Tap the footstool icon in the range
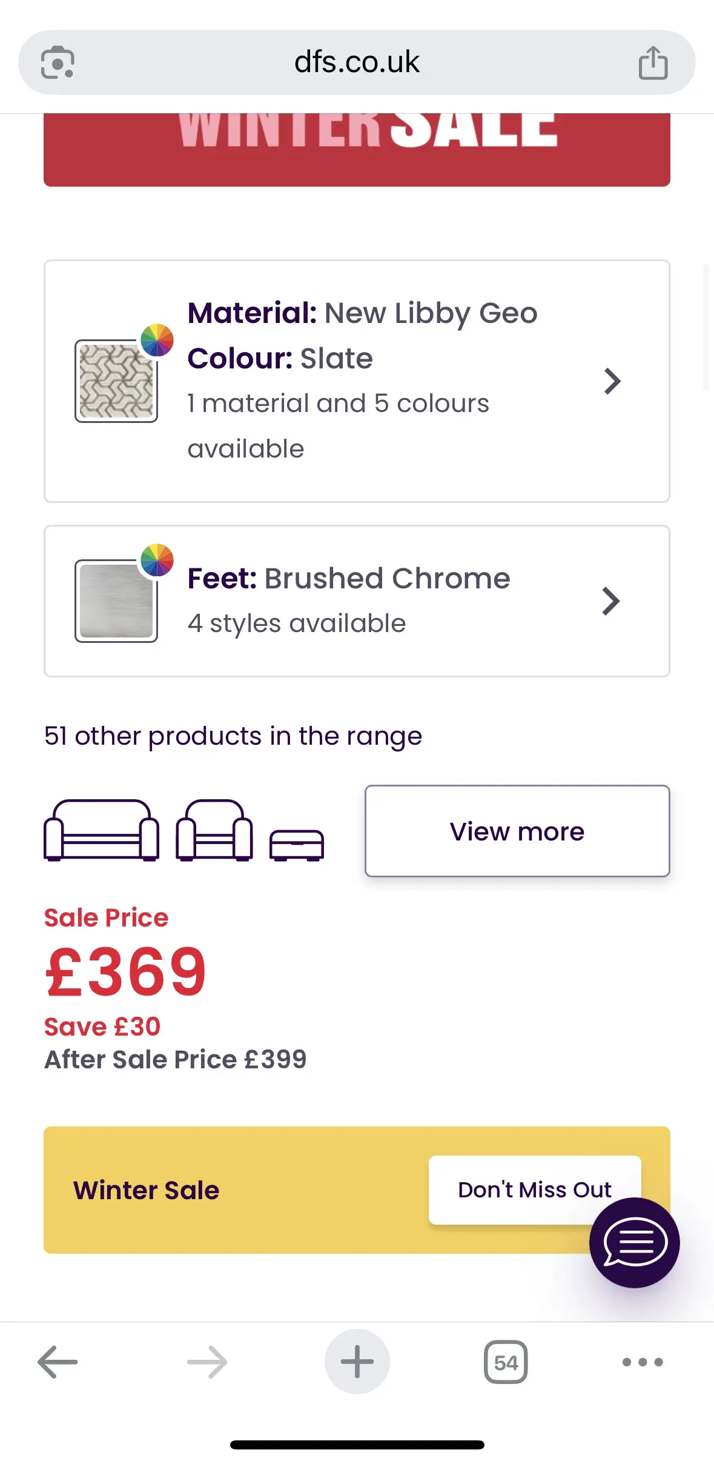This screenshot has width=714, height=1464. pos(297,845)
